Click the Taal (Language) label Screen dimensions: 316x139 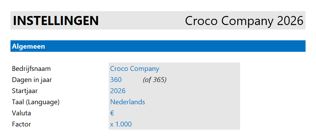[36, 102]
